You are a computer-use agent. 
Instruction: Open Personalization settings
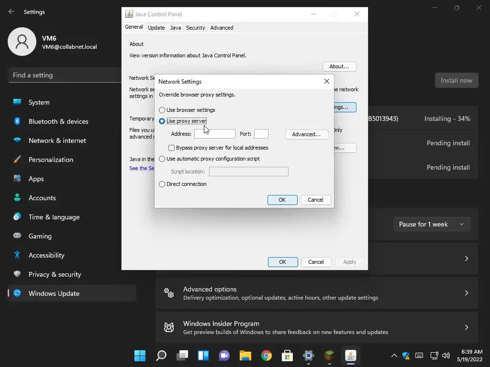[72, 160]
